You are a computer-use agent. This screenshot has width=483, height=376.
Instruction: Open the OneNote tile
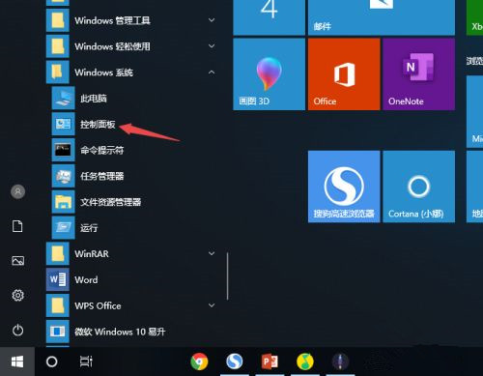(x=419, y=74)
